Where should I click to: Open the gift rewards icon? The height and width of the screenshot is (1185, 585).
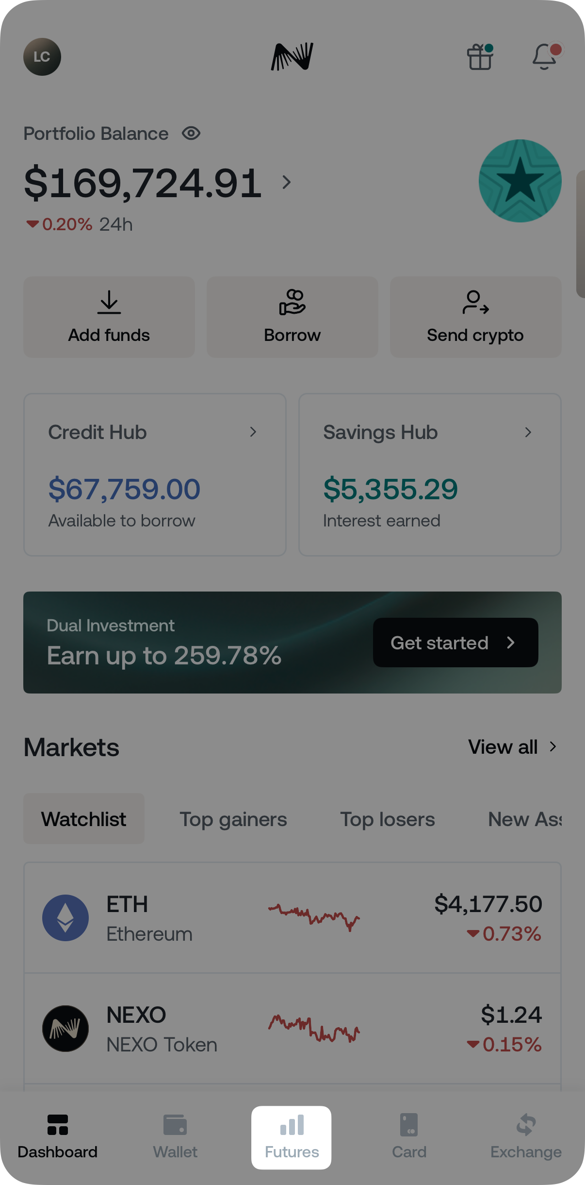click(480, 57)
